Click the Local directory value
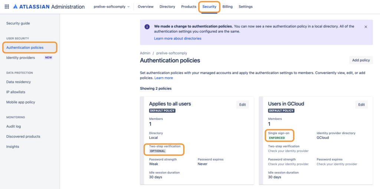Image resolution: width=380 pixels, height=189 pixels. 153,138
